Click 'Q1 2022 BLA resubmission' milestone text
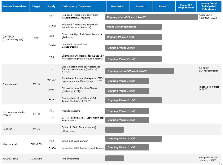223x165 pixels. [209, 69]
